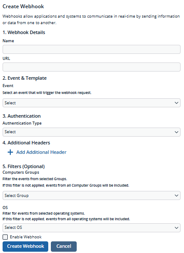184x253 pixels.
Task: Click the '4. Additional Headers' heading
Action: [x=26, y=143]
